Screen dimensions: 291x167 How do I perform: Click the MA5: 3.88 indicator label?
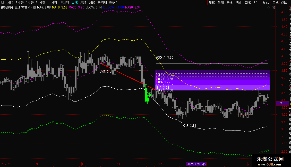point(44,8)
